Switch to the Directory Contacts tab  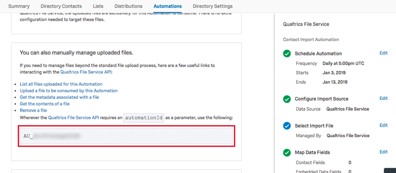61,7
